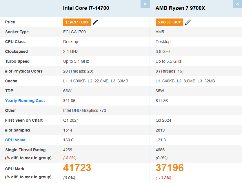
Task: Select the Q1 2024 first seen value
Action: tap(71, 120)
